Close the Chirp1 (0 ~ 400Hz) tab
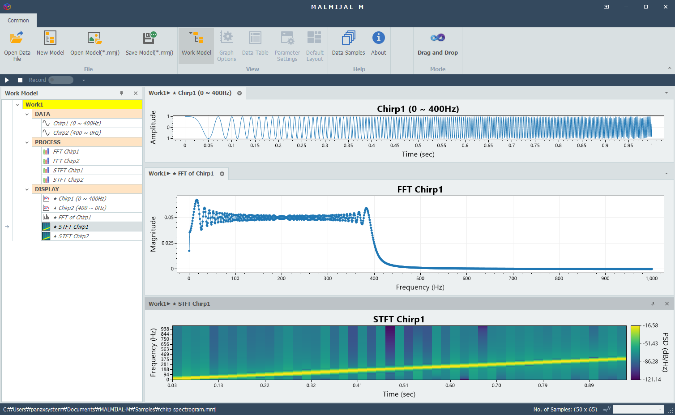The height and width of the screenshot is (415, 675). click(x=239, y=93)
